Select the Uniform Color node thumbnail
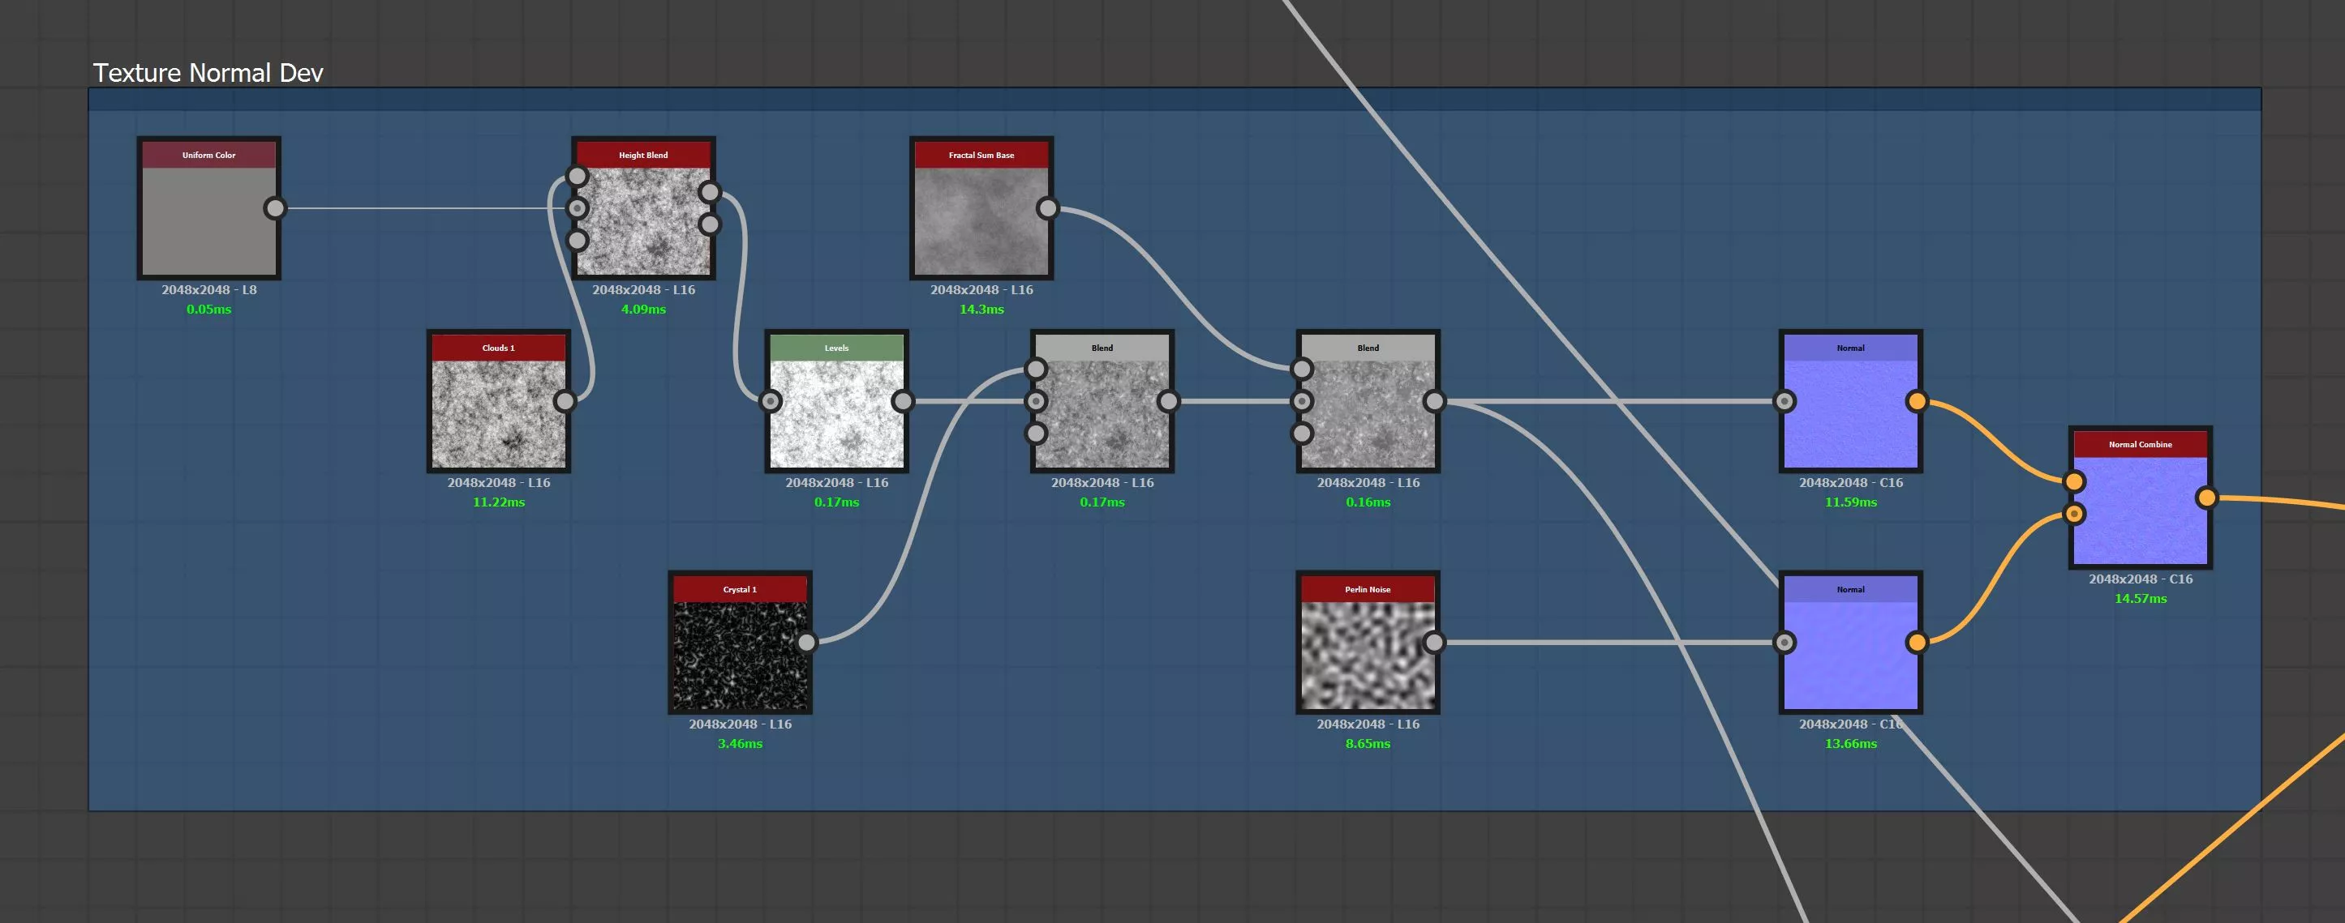This screenshot has height=923, width=2345. click(208, 221)
